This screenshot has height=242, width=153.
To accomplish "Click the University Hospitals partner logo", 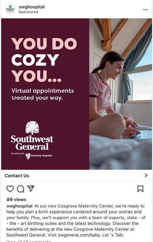I will click(39, 156).
